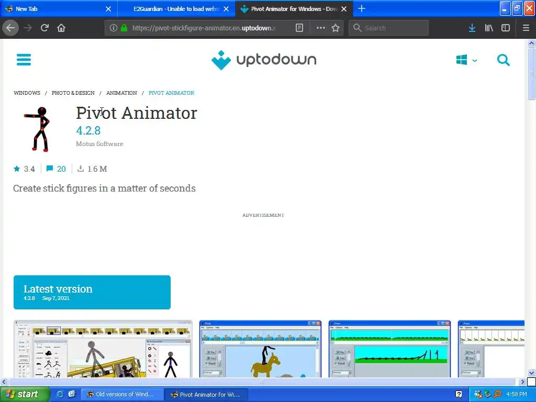The height and width of the screenshot is (402, 536).
Task: Click the address bar URL
Action: pyautogui.click(x=204, y=28)
